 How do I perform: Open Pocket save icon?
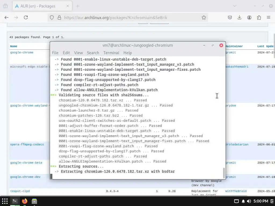pos(230,17)
